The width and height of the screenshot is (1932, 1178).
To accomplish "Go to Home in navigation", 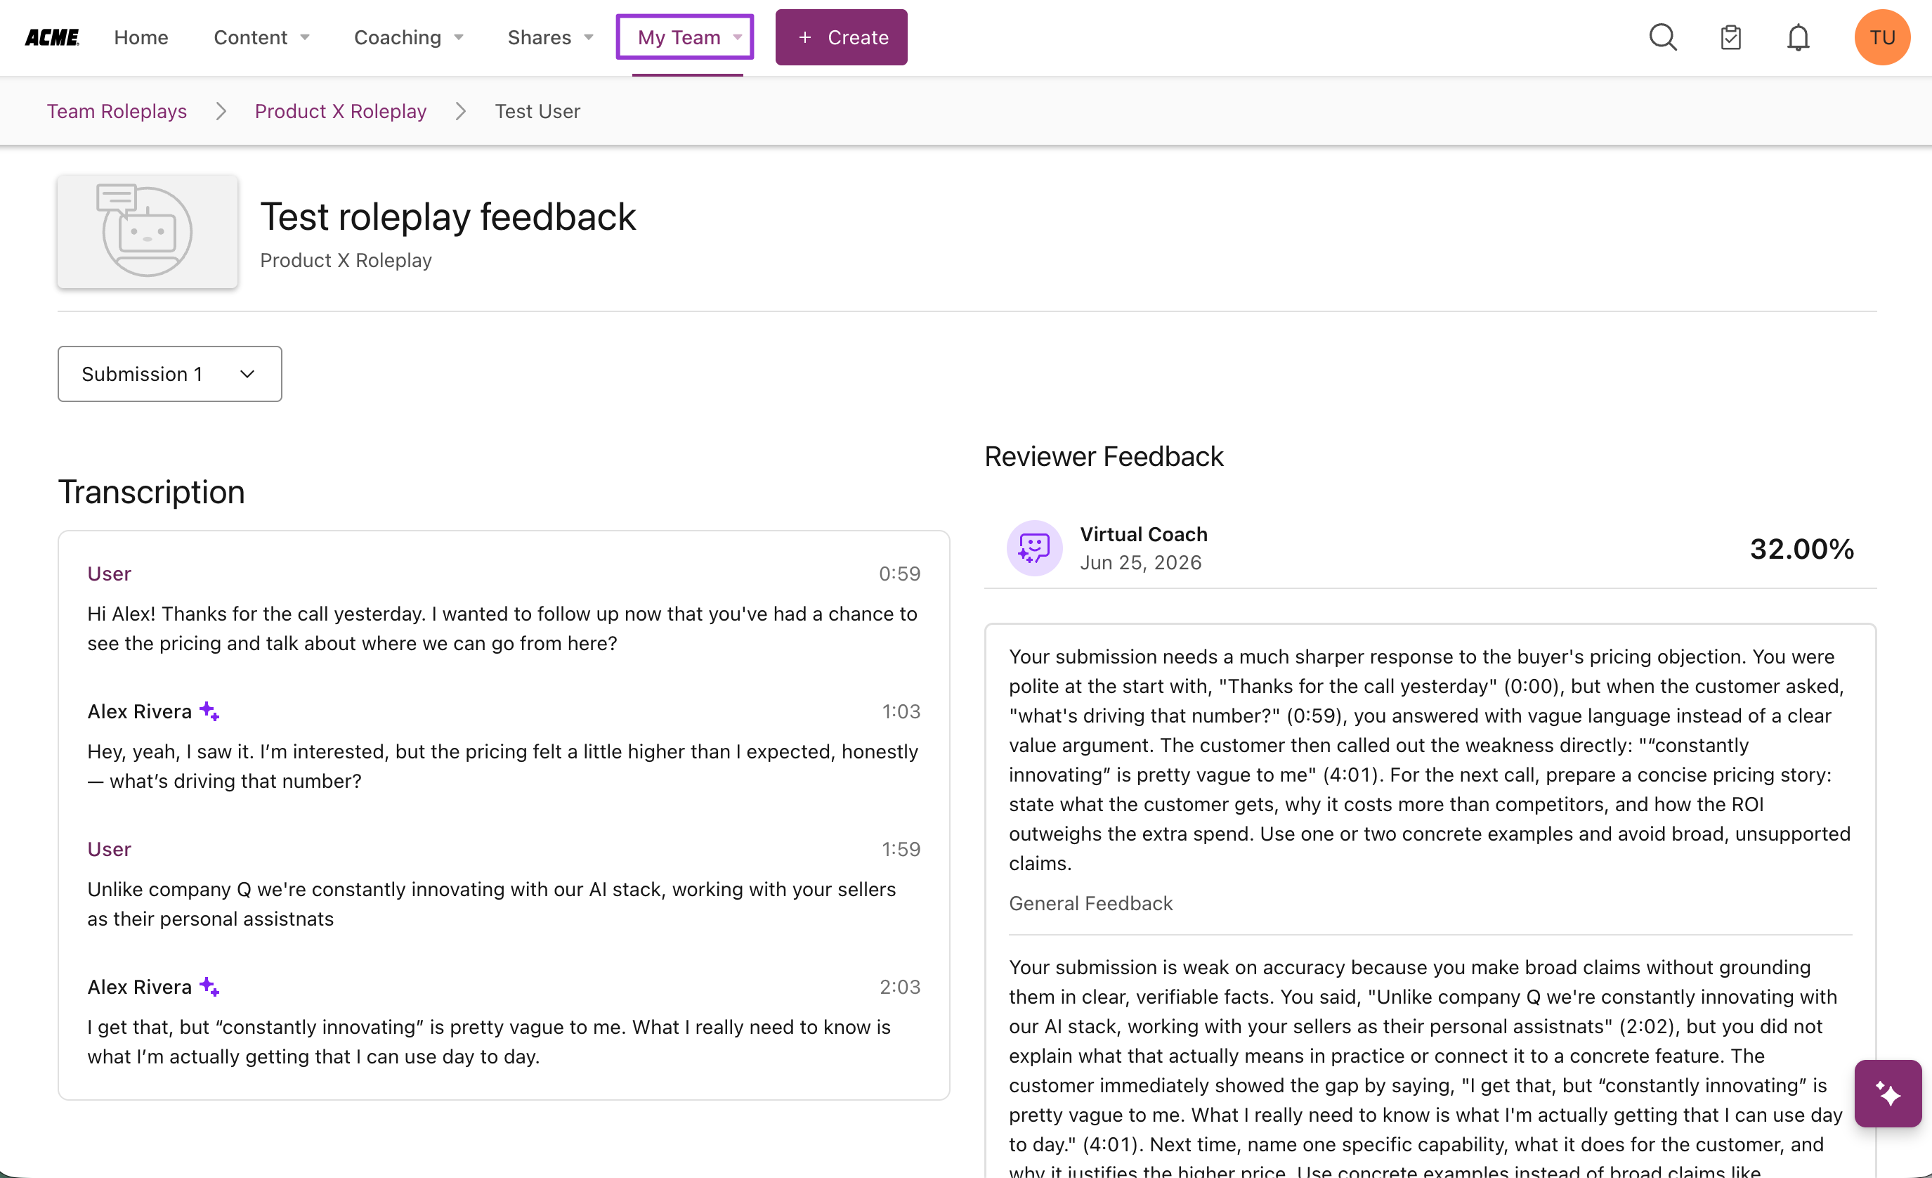I will click(141, 37).
